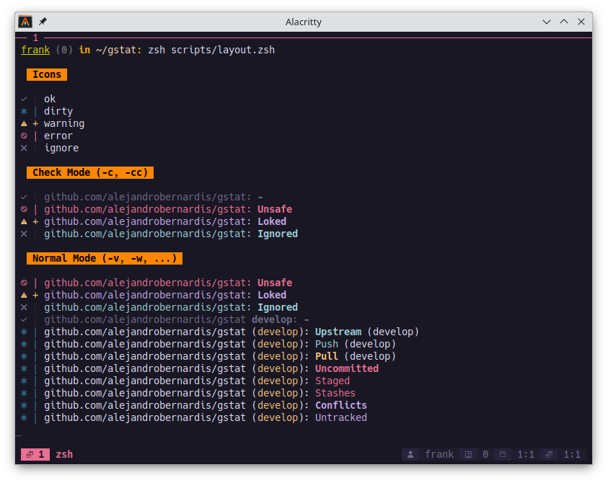The image size is (608, 483).
Task: Click the 'zsh' window name in status bar
Action: tap(64, 454)
